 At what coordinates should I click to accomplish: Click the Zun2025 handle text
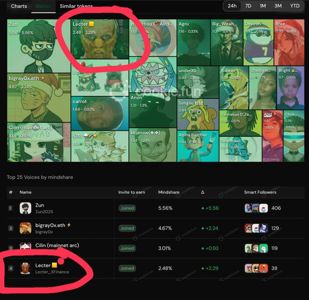click(44, 211)
